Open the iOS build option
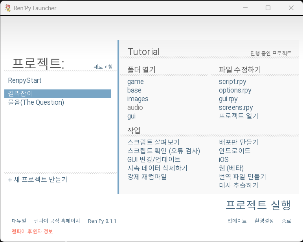This screenshot has height=242, width=303. coord(224,160)
